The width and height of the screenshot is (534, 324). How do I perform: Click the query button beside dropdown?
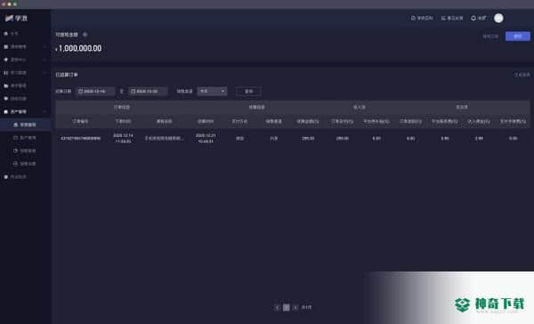248,92
